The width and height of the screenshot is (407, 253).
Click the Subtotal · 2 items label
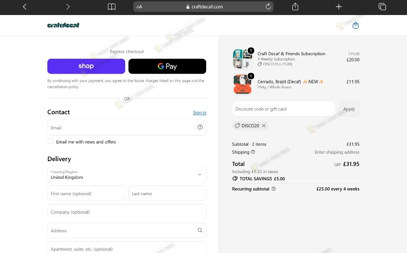click(x=249, y=144)
